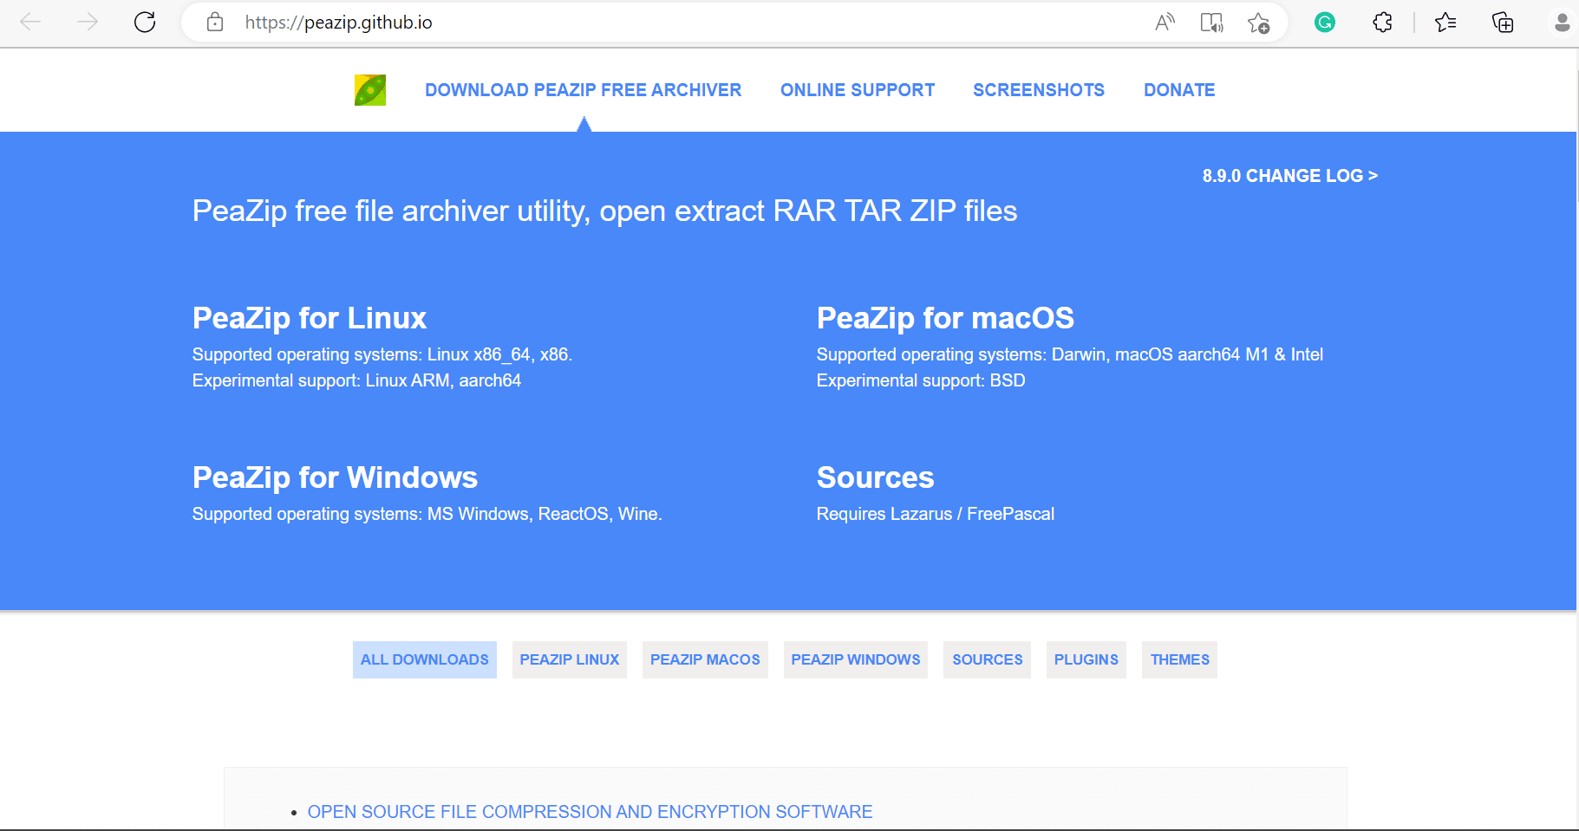Open the Sources heading link
Viewport: 1579px width, 831px height.
pos(875,477)
